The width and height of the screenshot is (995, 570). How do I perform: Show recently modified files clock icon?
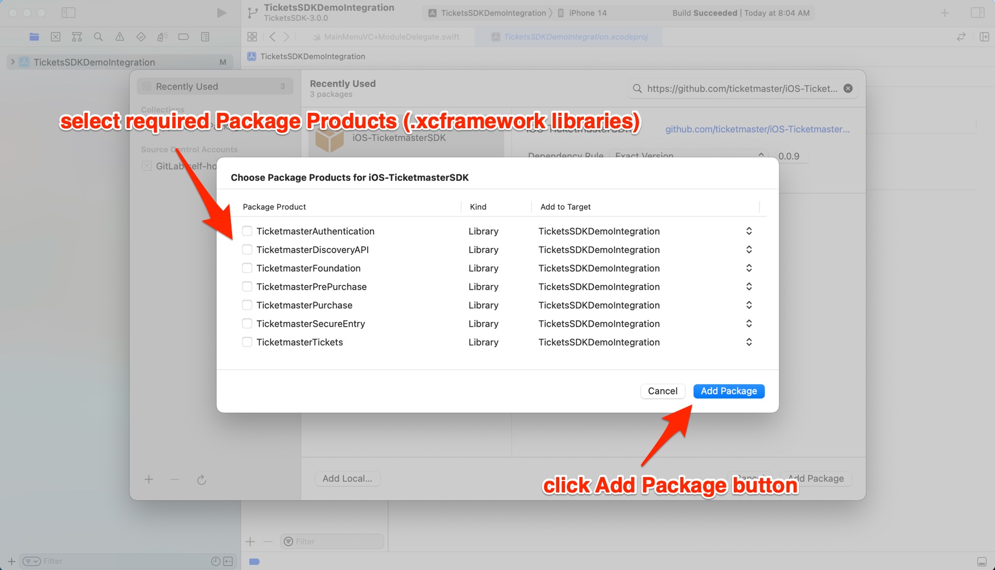(x=216, y=561)
